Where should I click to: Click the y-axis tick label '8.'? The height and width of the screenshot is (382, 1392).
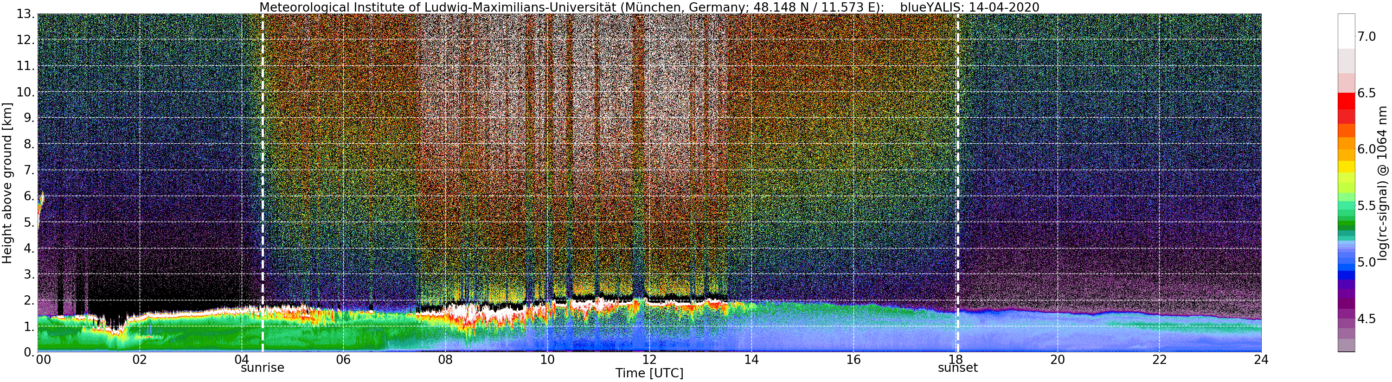point(29,144)
